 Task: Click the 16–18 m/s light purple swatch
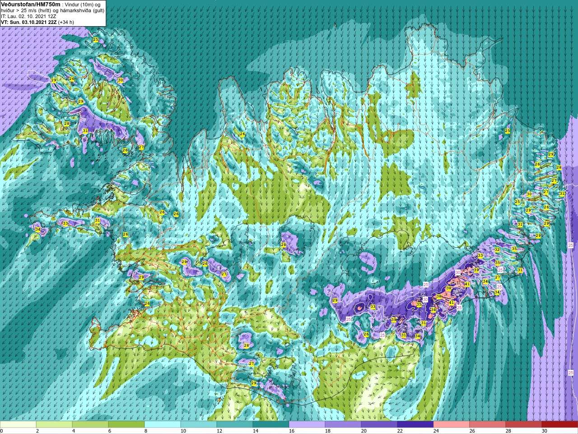tap(307, 425)
